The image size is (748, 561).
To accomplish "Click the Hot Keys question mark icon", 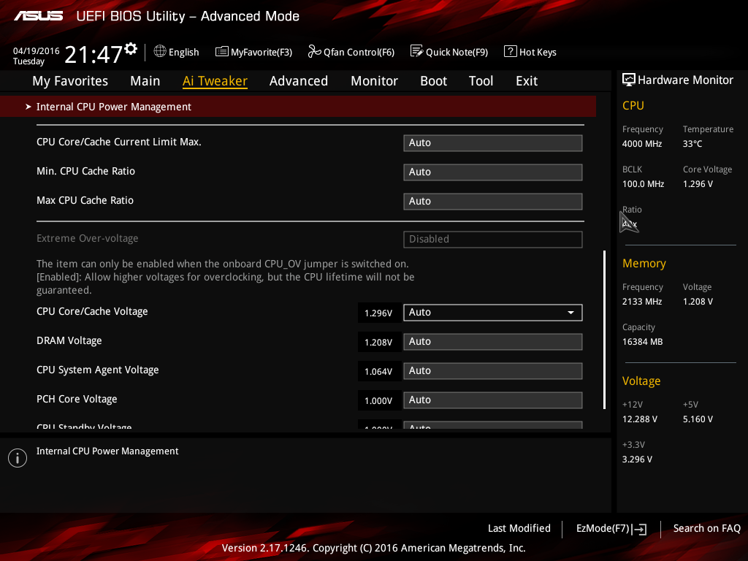I will click(x=510, y=51).
